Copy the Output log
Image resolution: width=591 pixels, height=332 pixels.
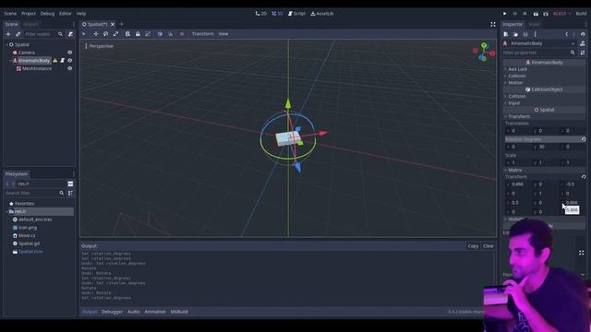pos(473,246)
